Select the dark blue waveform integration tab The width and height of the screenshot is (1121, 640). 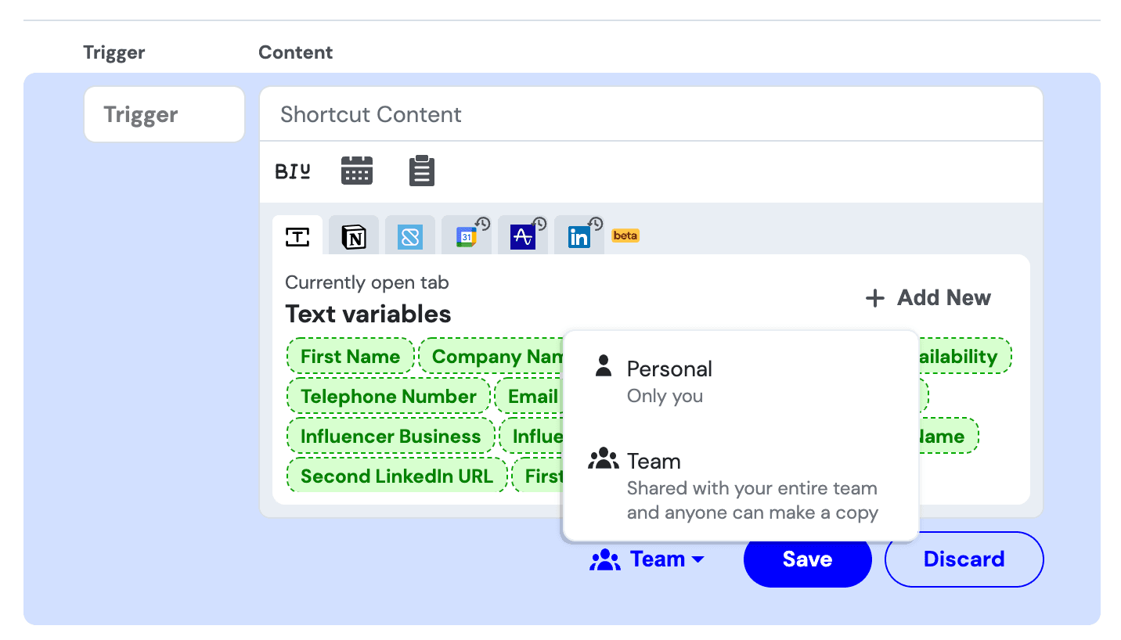[x=522, y=236]
